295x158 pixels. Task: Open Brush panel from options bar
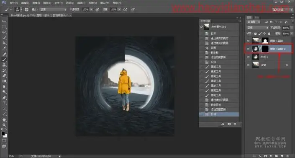coord(26,9)
